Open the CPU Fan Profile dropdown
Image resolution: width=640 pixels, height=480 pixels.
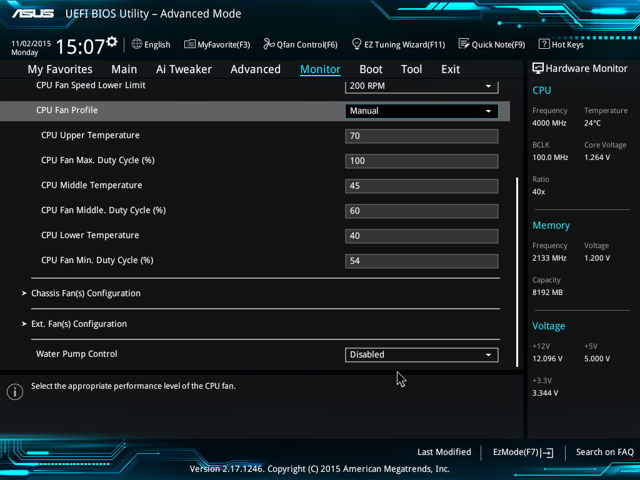coord(421,111)
